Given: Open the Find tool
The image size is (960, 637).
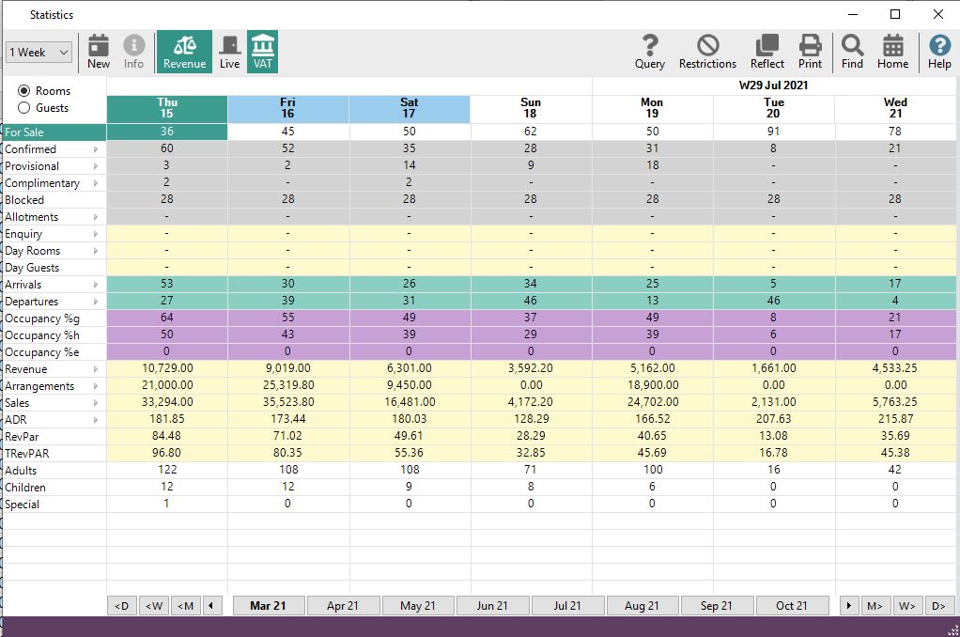Looking at the screenshot, I should click(x=848, y=51).
